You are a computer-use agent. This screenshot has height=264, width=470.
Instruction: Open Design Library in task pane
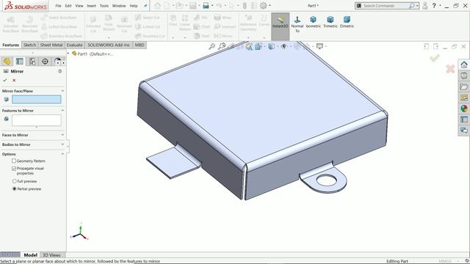point(464,76)
